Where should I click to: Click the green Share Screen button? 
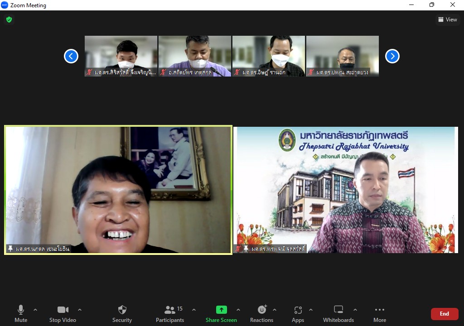tap(221, 314)
